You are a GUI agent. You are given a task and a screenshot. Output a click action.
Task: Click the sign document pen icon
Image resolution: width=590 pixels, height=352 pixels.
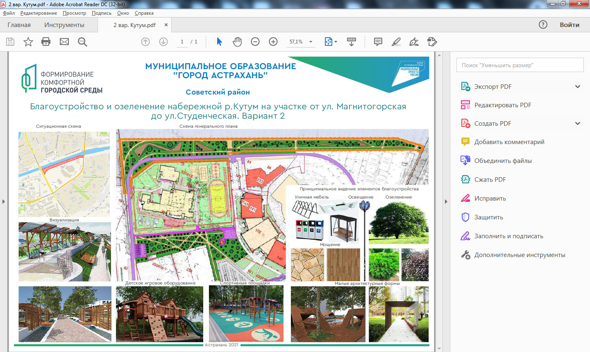point(414,42)
